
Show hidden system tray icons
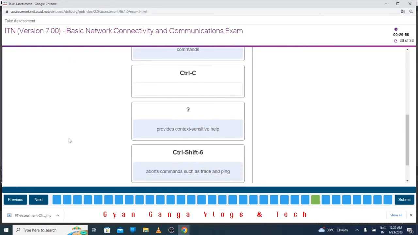pyautogui.click(x=357, y=230)
